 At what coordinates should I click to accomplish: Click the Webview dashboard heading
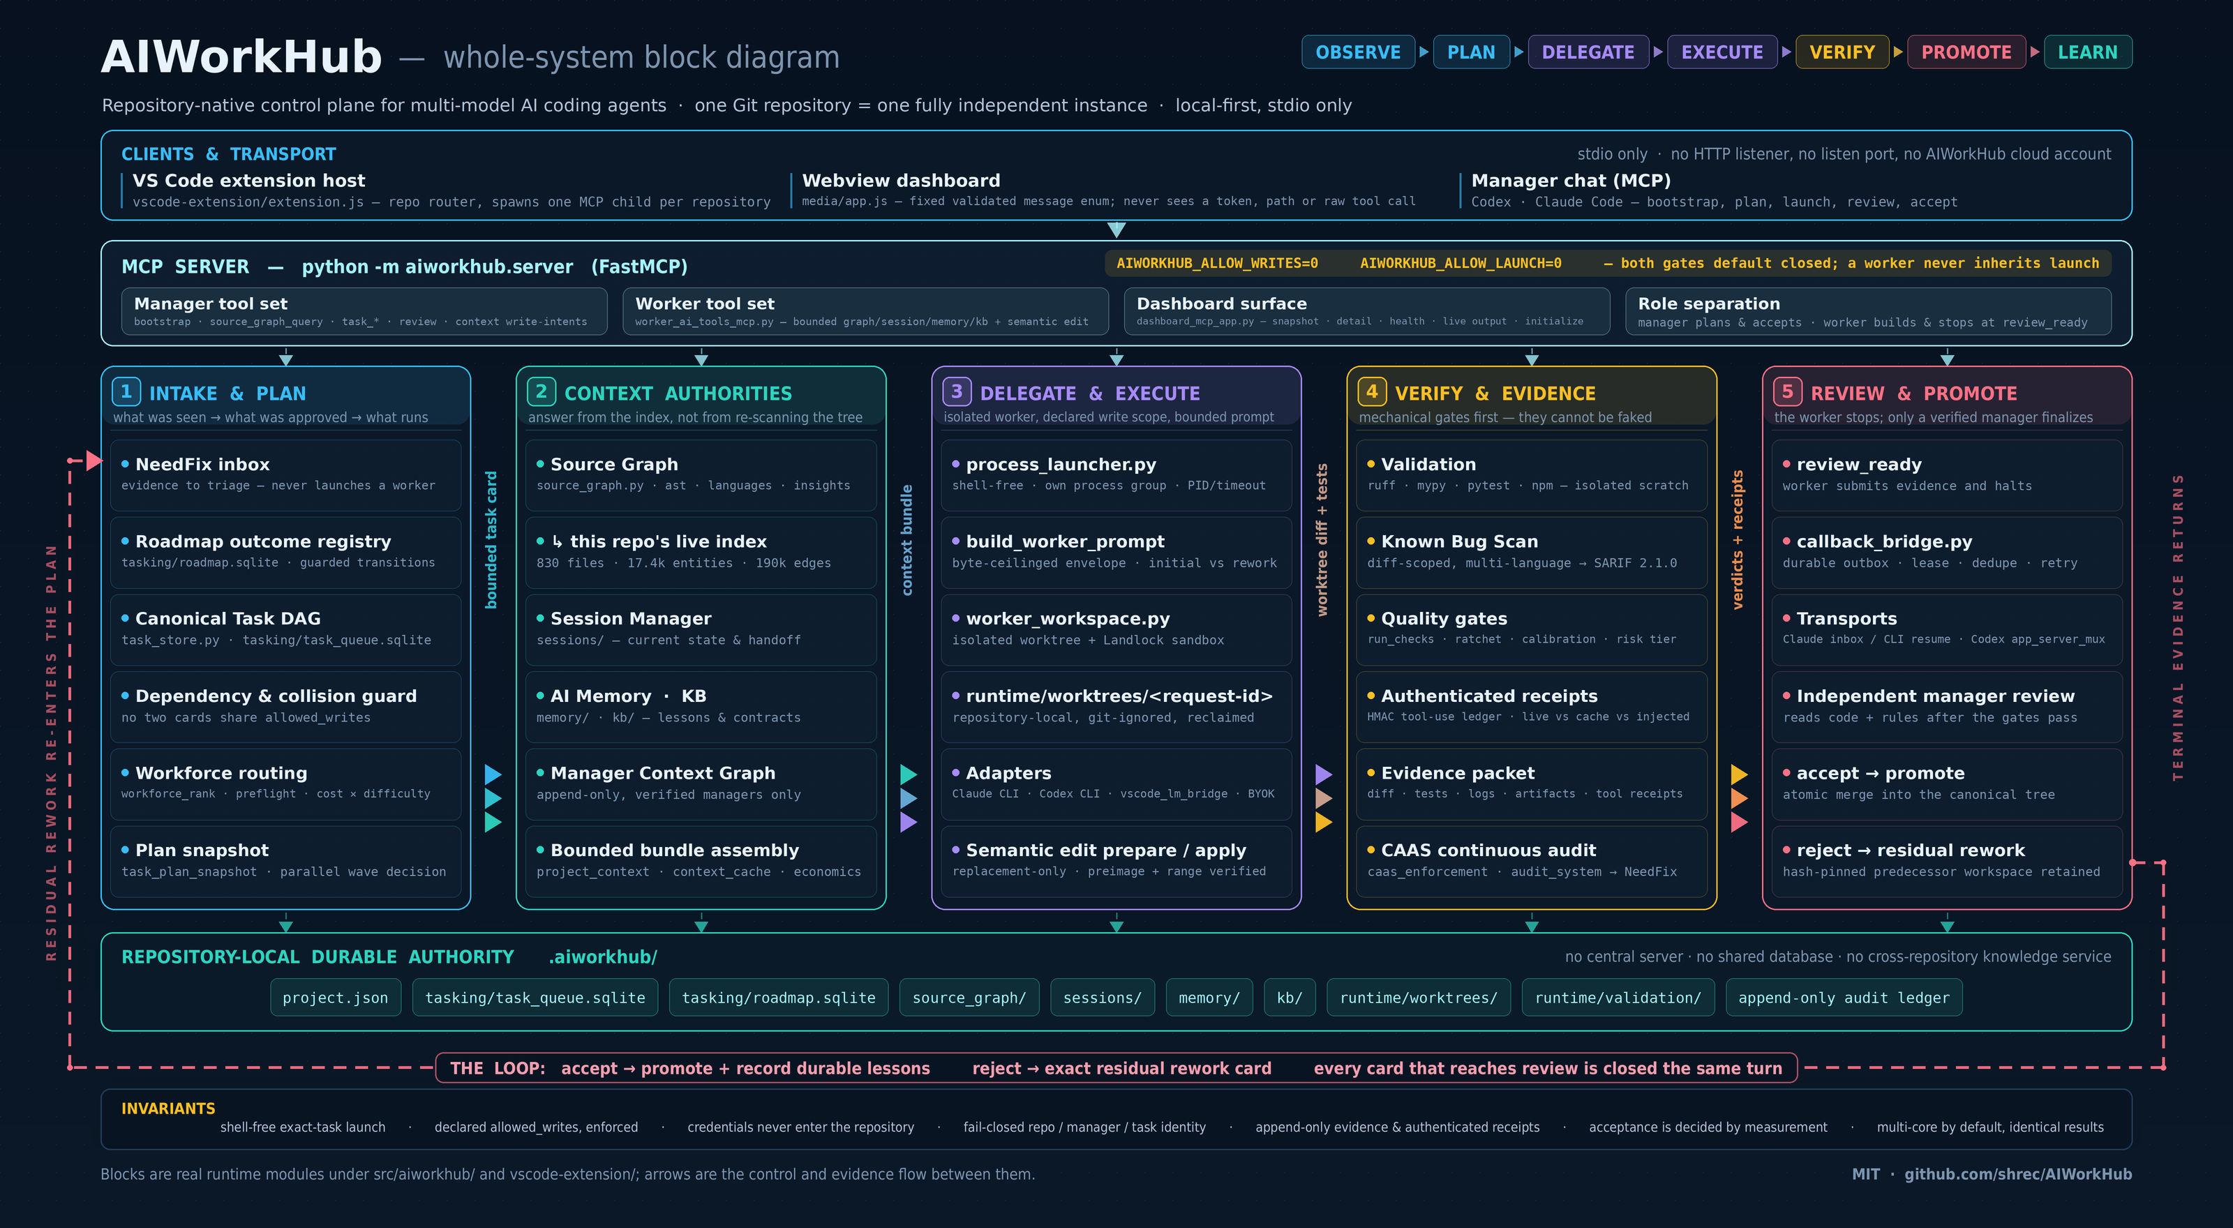click(901, 180)
